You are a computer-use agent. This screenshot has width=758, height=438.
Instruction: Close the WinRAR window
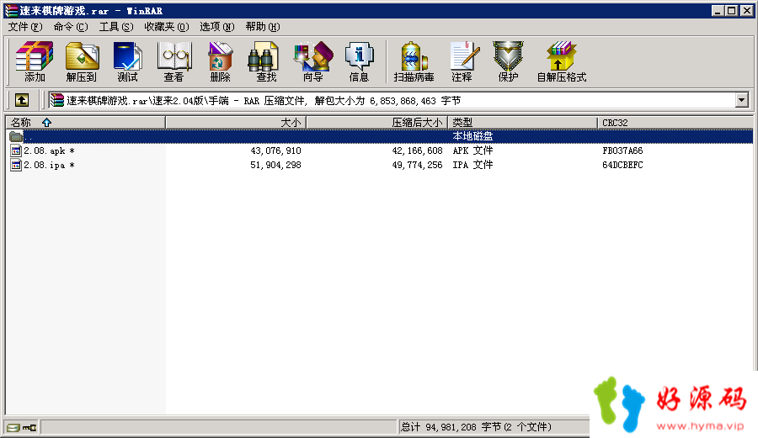pyautogui.click(x=747, y=11)
